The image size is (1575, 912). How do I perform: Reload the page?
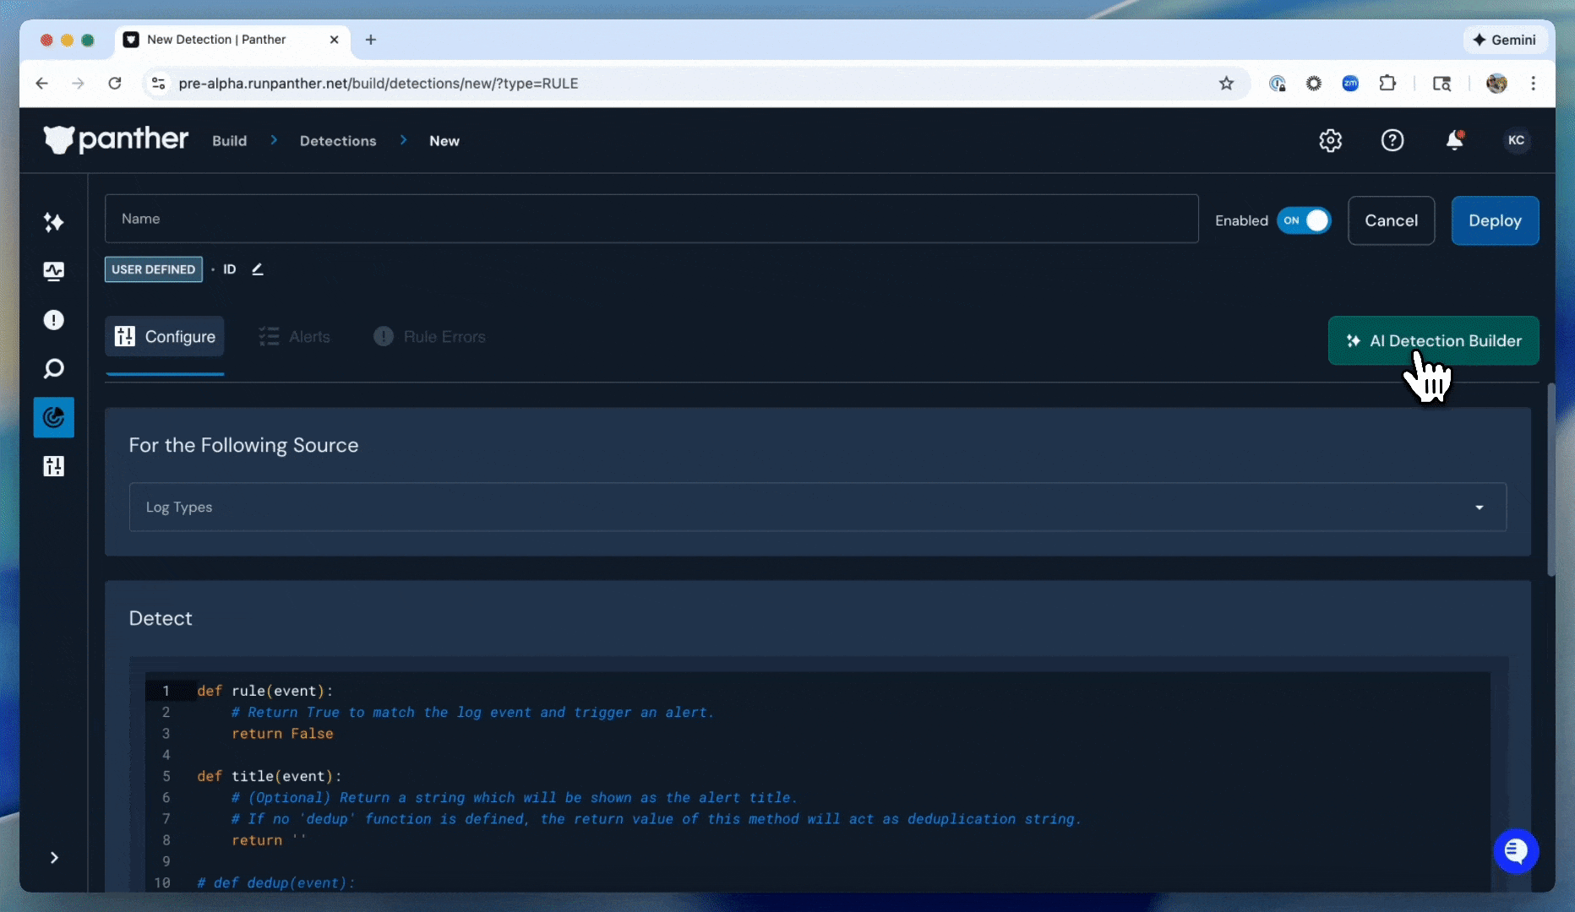pyautogui.click(x=115, y=83)
